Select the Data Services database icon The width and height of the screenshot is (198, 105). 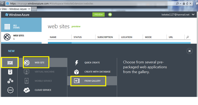tap(10, 72)
